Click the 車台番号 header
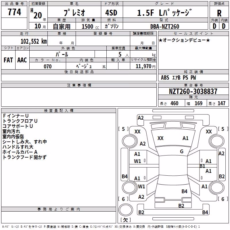The height and width of the screenshot is (230, 230). (x=193, y=85)
